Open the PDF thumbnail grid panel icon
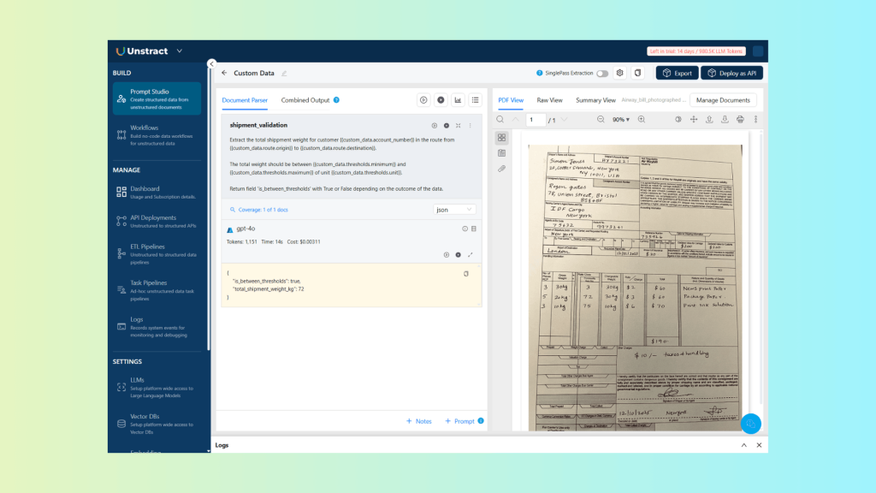Image resolution: width=876 pixels, height=493 pixels. click(502, 138)
